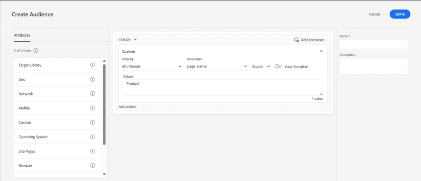
Task: Select the Attributes tab
Action: coord(22,35)
